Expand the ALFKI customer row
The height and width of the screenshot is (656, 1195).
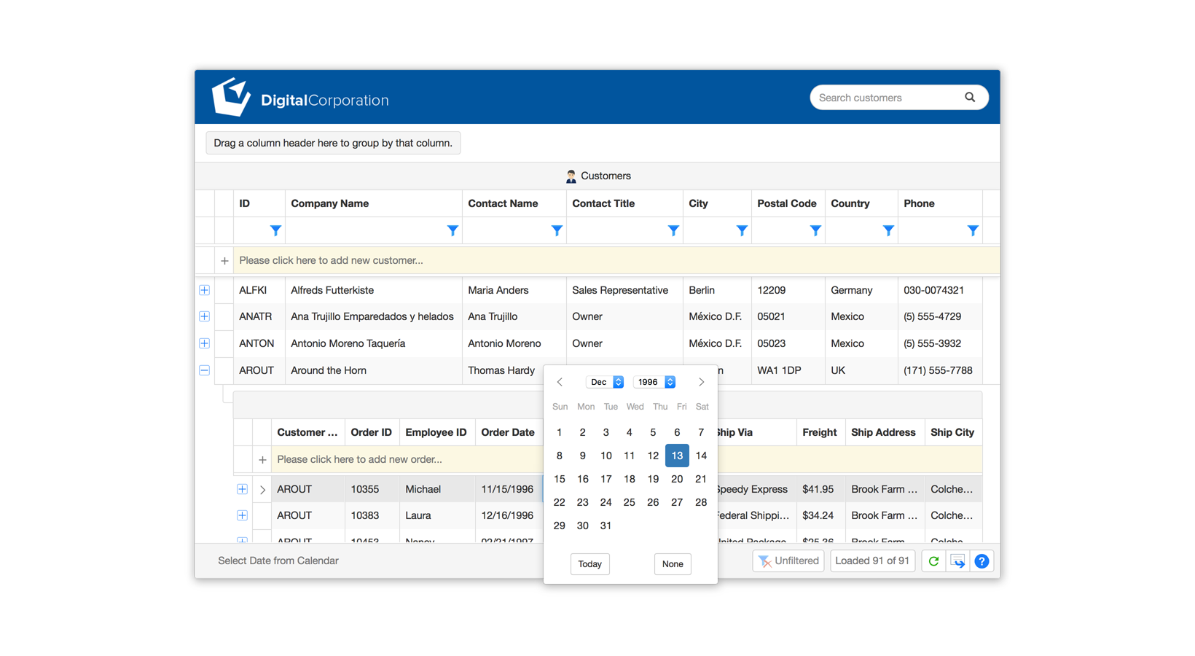tap(205, 290)
